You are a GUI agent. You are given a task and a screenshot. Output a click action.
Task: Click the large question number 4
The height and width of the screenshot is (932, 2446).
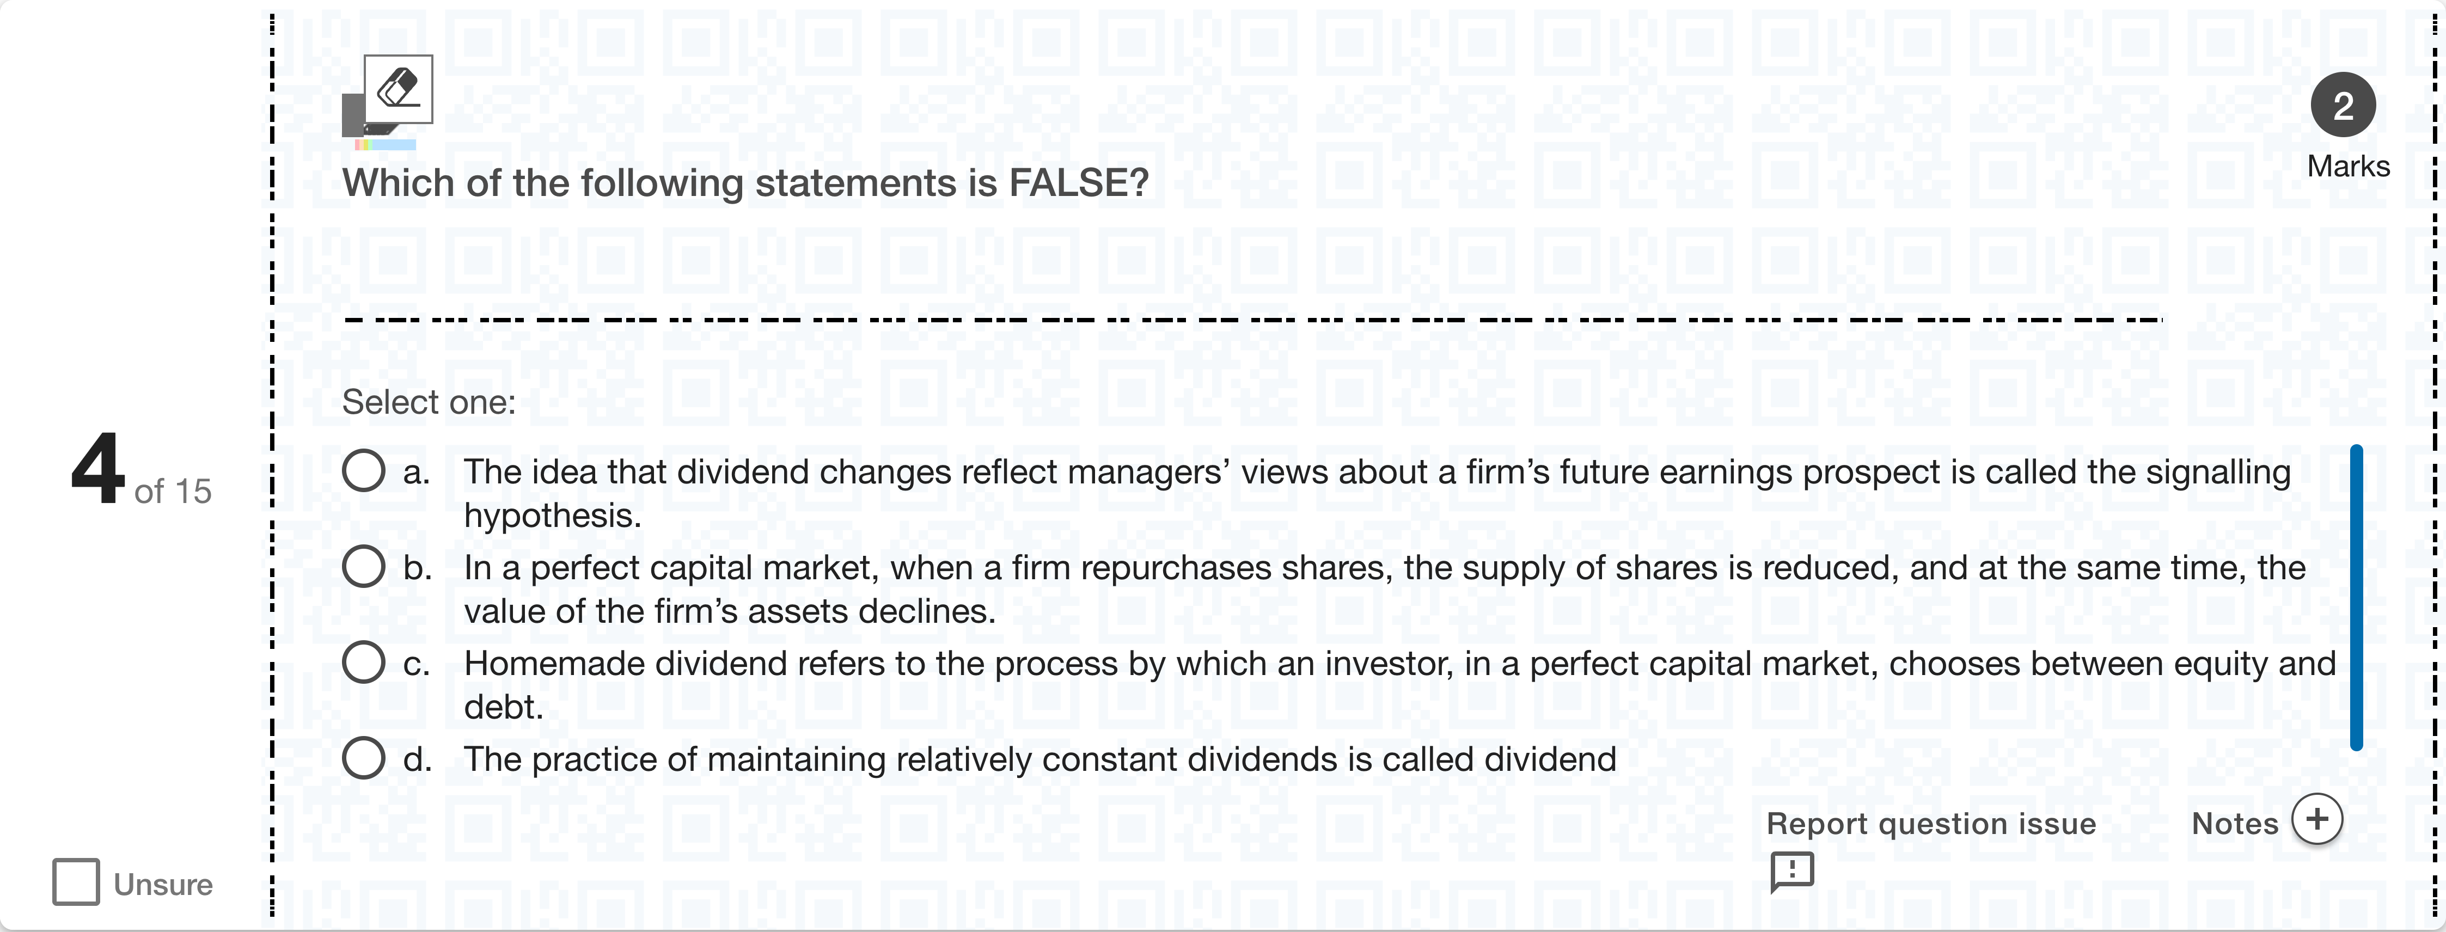tap(98, 468)
